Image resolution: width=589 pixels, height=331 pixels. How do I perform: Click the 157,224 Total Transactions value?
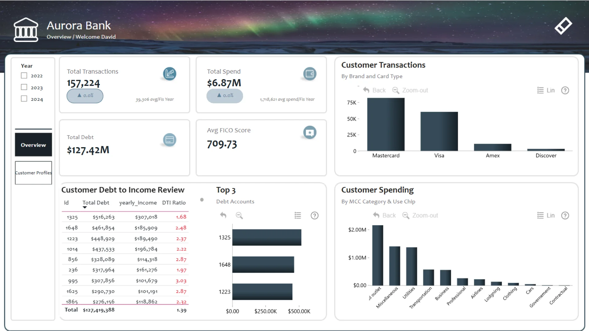pyautogui.click(x=83, y=83)
